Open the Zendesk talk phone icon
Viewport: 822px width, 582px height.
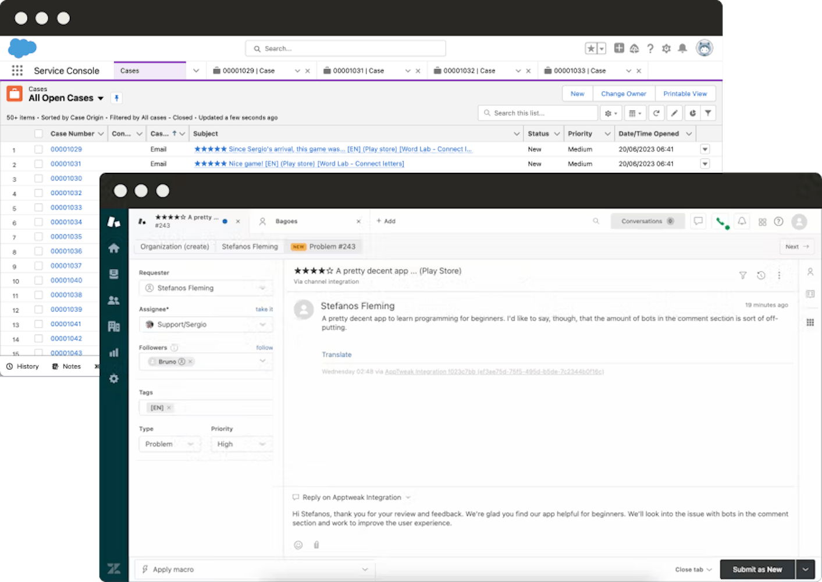click(721, 221)
